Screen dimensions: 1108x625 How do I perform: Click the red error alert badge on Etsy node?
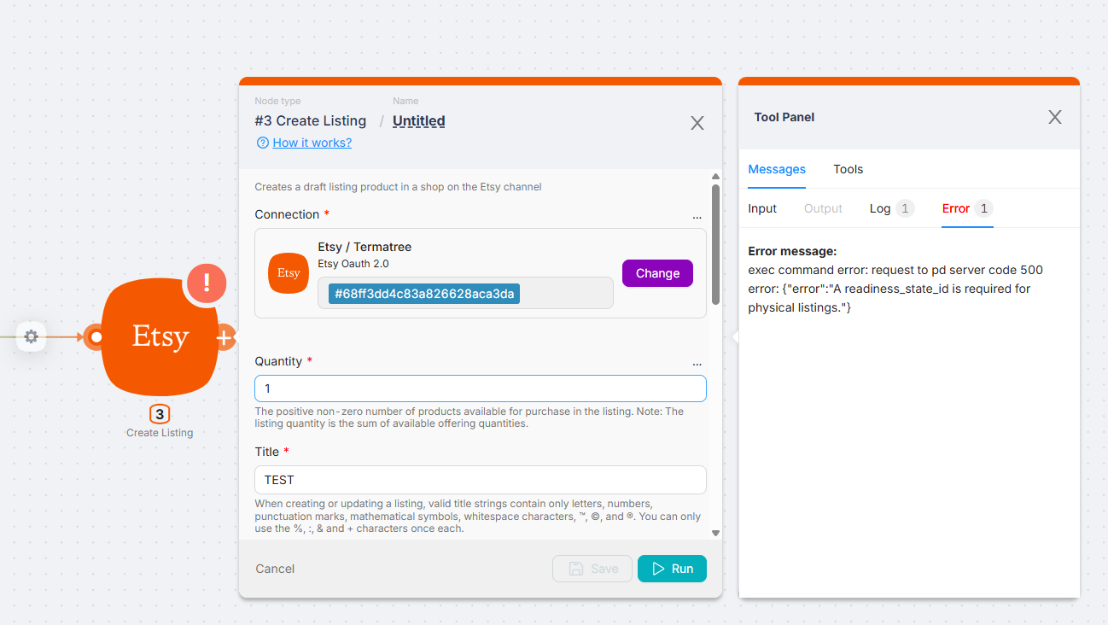[206, 283]
